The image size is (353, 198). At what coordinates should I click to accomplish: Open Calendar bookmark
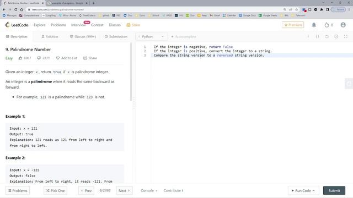229,15
